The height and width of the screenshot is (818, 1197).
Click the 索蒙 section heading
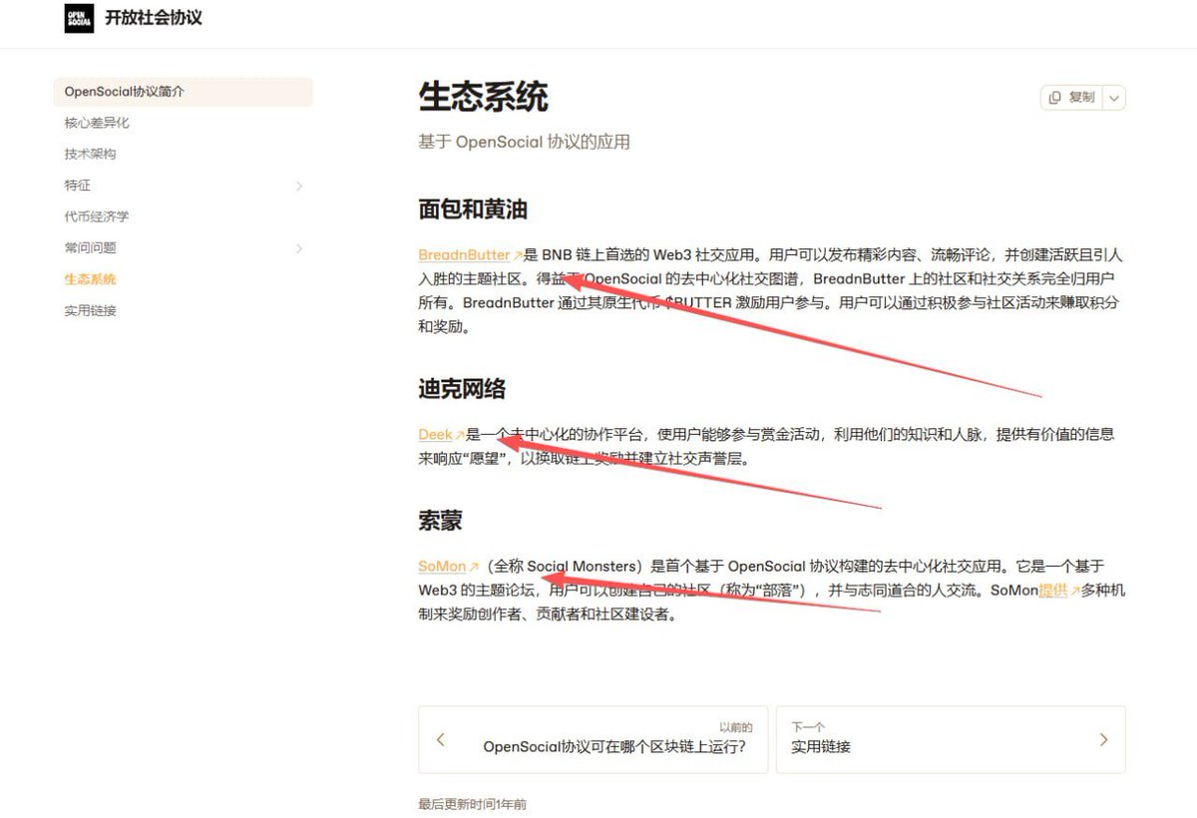[440, 521]
